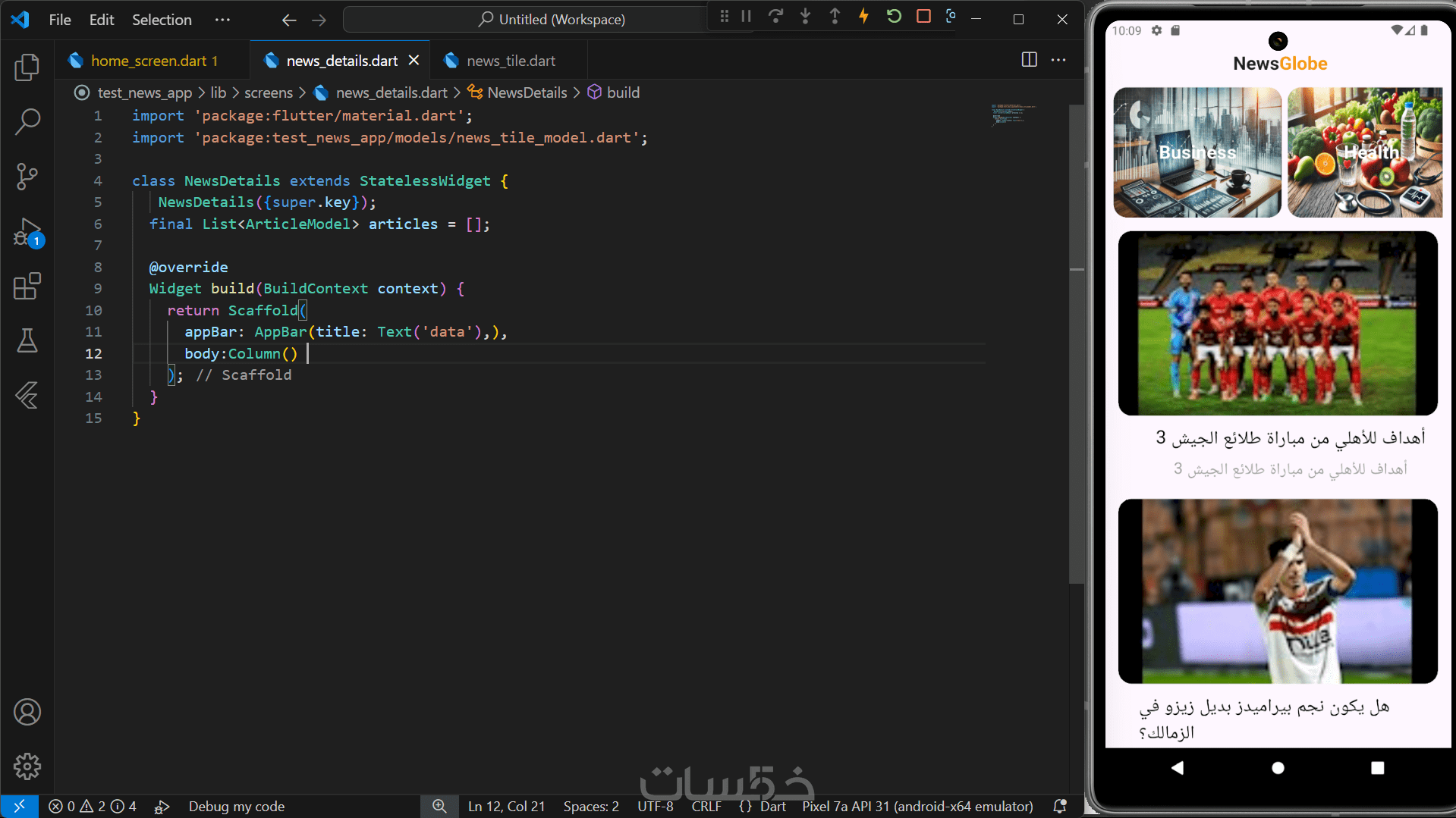Switch to news_tile.dart tab
Screen dimensions: 1456x818
click(509, 61)
